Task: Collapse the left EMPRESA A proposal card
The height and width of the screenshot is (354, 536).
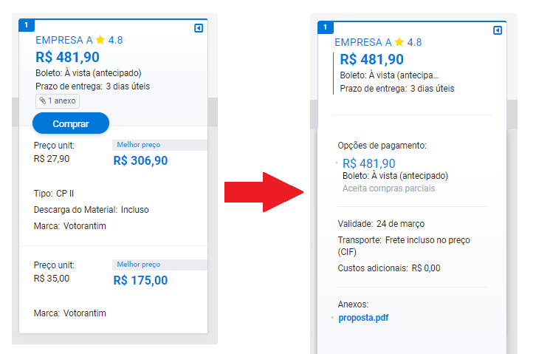Action: pos(199,28)
